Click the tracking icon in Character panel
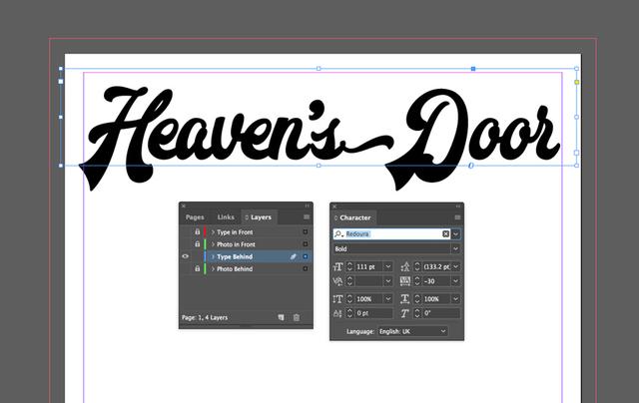Image resolution: width=639 pixels, height=403 pixels. (405, 281)
